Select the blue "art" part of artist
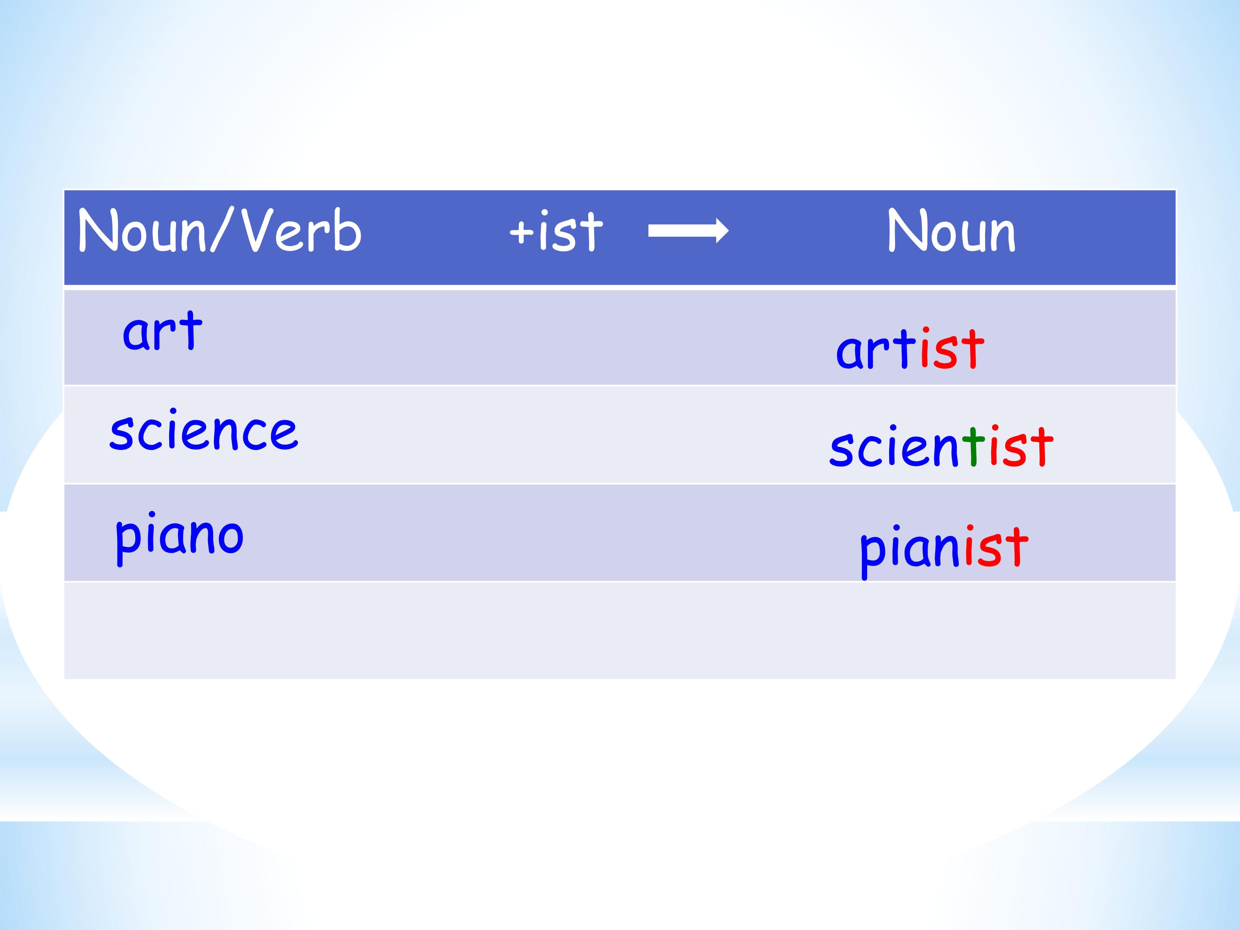The image size is (1240, 930). point(876,350)
